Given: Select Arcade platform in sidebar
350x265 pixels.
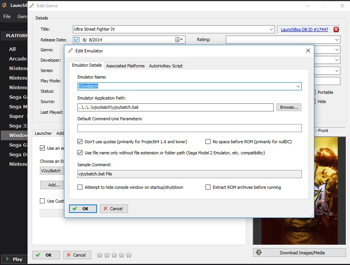Looking at the screenshot, I should click(x=18, y=59).
